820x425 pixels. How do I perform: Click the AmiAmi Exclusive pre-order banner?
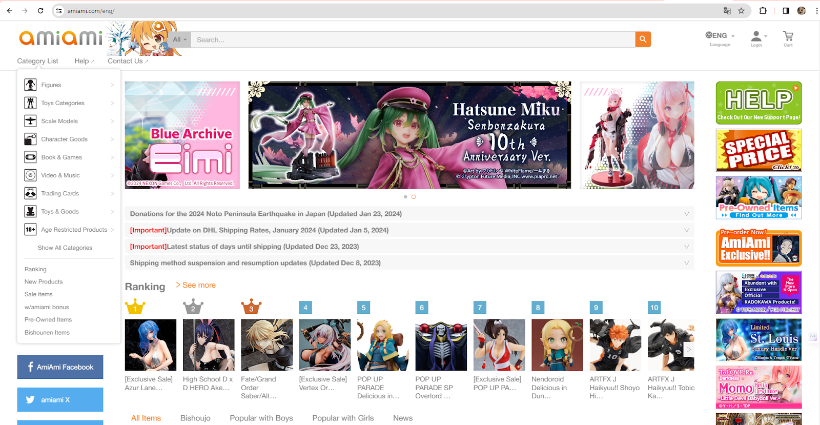(758, 248)
